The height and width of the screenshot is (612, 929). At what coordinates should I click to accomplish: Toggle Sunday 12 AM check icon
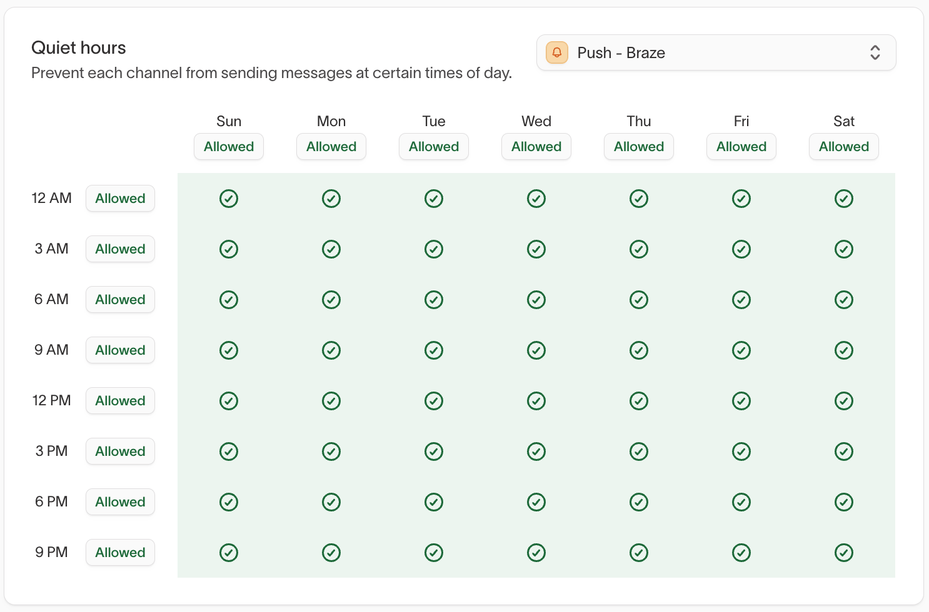229,199
